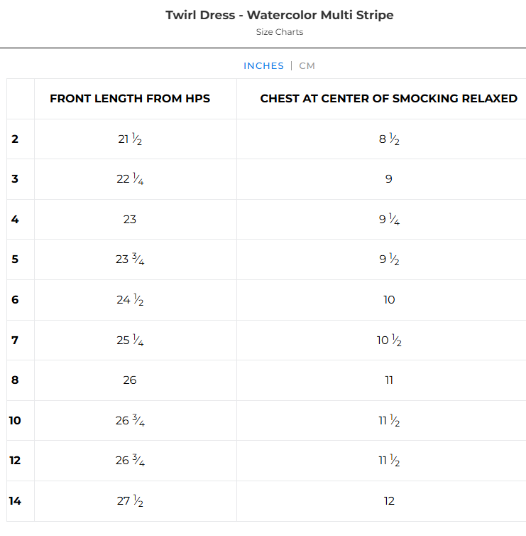Select the size 10 row label

click(x=15, y=421)
